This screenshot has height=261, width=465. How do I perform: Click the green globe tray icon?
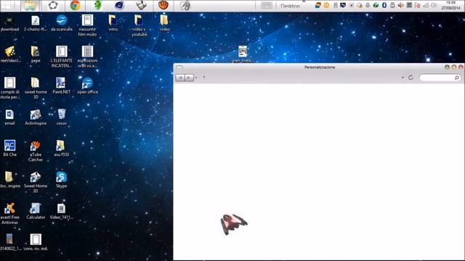[x=376, y=5]
